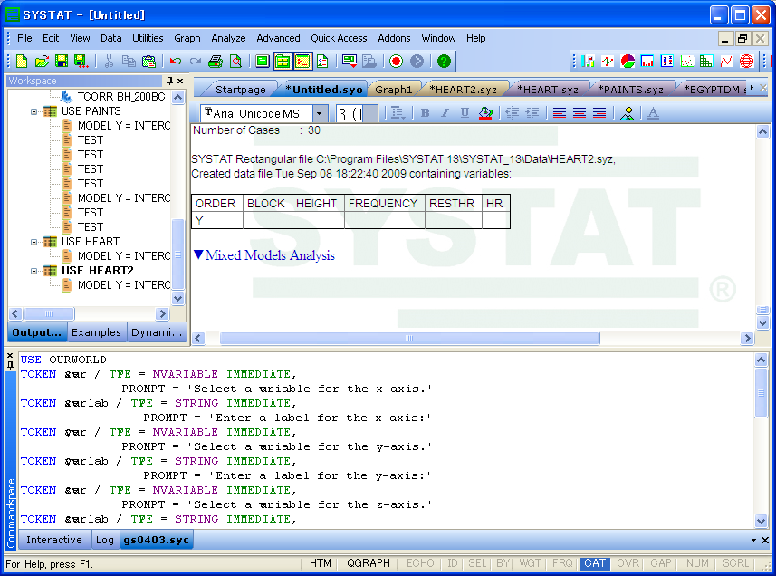Open the Dynami... workspace tab
This screenshot has width=776, height=576.
point(157,332)
